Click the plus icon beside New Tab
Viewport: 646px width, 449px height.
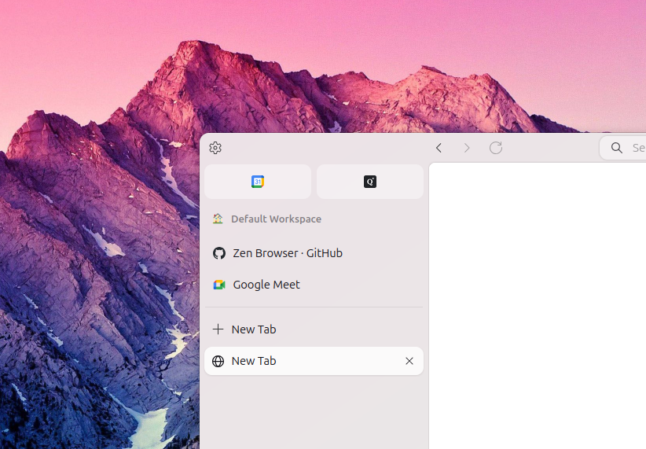point(218,329)
